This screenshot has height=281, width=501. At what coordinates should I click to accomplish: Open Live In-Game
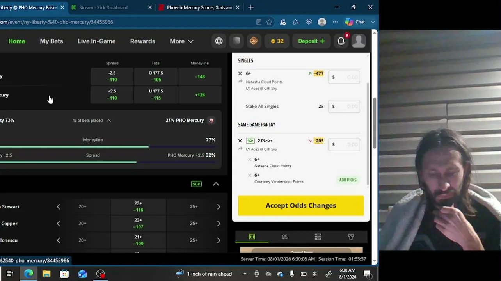point(97,41)
